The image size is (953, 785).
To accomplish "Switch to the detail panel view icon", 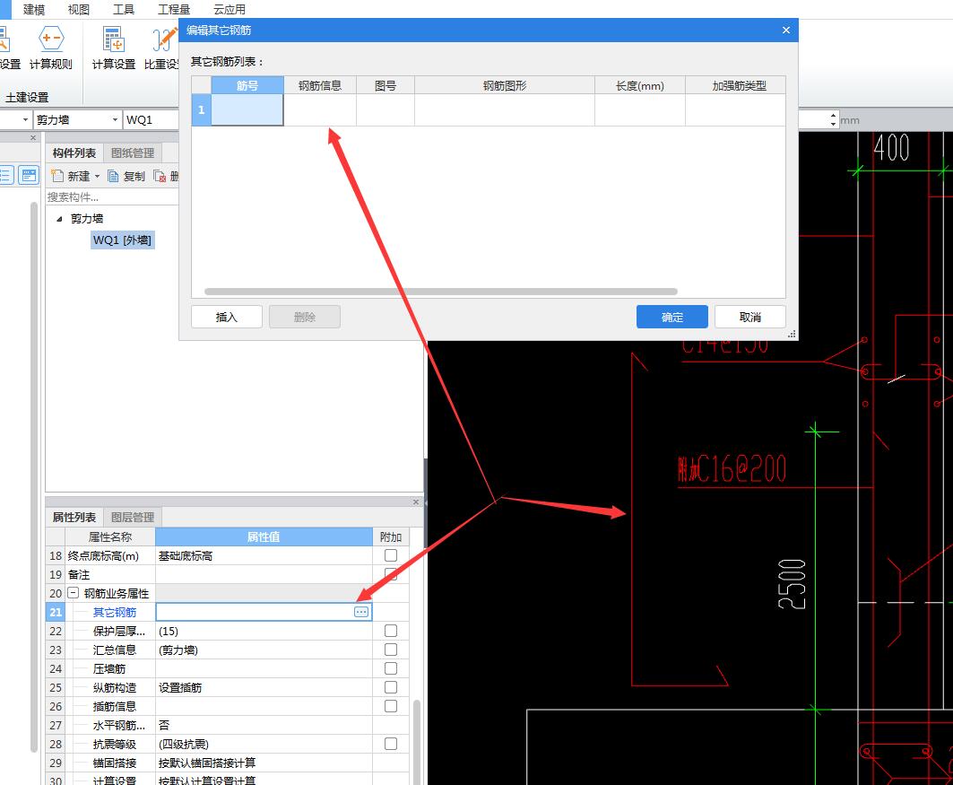I will click(x=29, y=176).
